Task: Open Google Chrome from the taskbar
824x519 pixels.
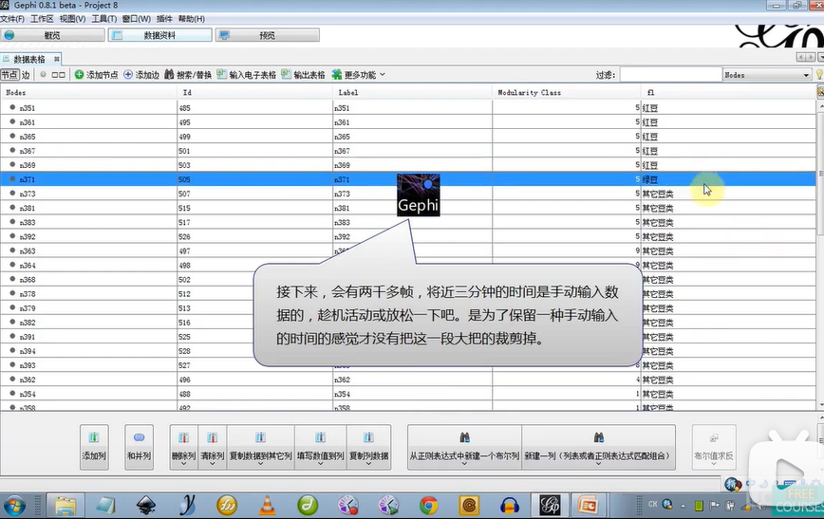Action: [x=429, y=506]
